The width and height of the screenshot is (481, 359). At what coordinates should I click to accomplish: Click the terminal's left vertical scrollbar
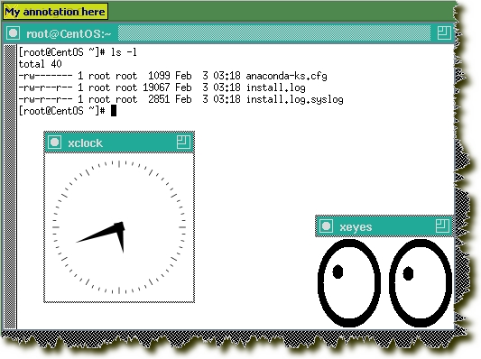pos(10,187)
